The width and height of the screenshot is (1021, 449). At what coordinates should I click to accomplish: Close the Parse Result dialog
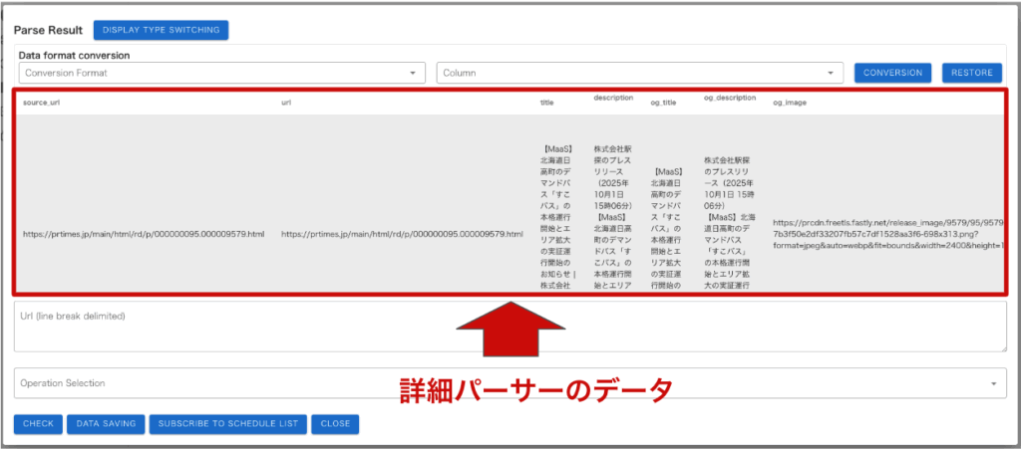tap(335, 424)
